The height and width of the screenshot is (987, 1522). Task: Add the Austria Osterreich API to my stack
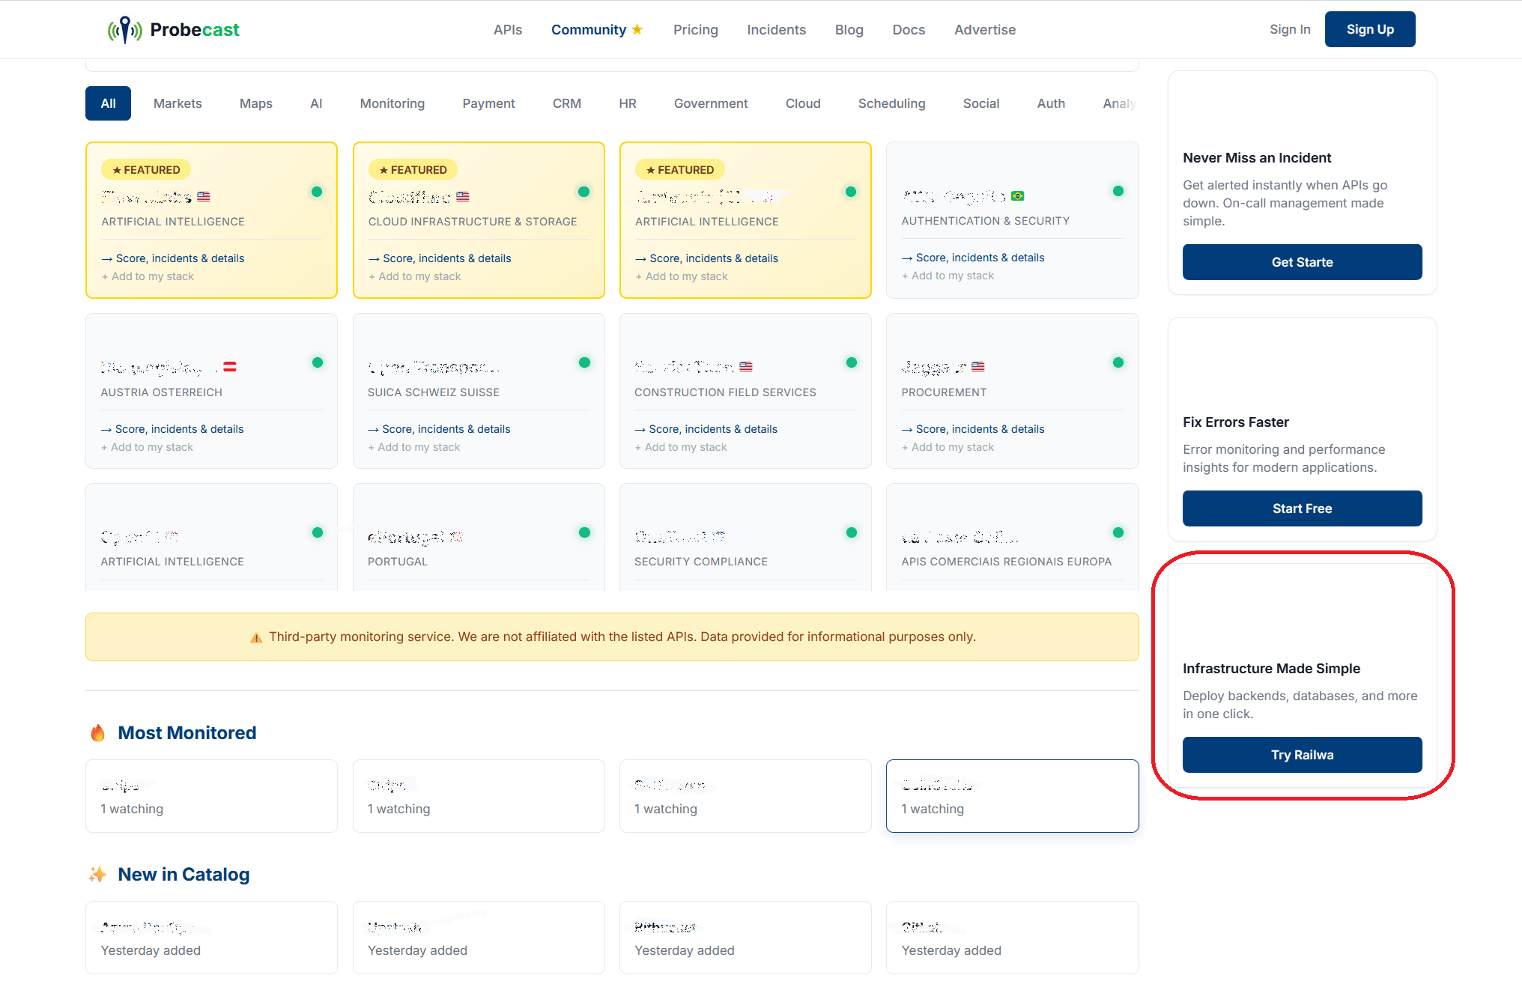(148, 447)
